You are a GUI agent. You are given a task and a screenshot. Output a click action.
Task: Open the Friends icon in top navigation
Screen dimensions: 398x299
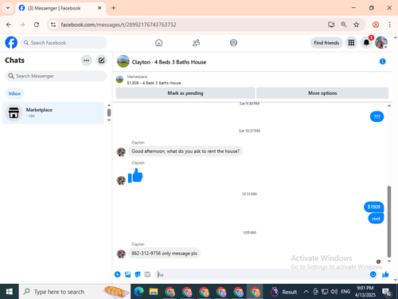click(x=196, y=42)
